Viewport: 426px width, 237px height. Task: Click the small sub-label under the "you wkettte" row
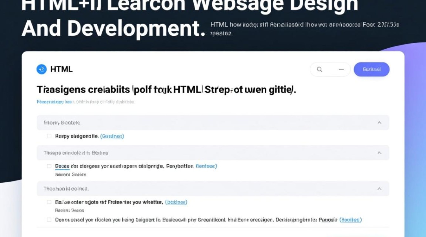coord(69,210)
